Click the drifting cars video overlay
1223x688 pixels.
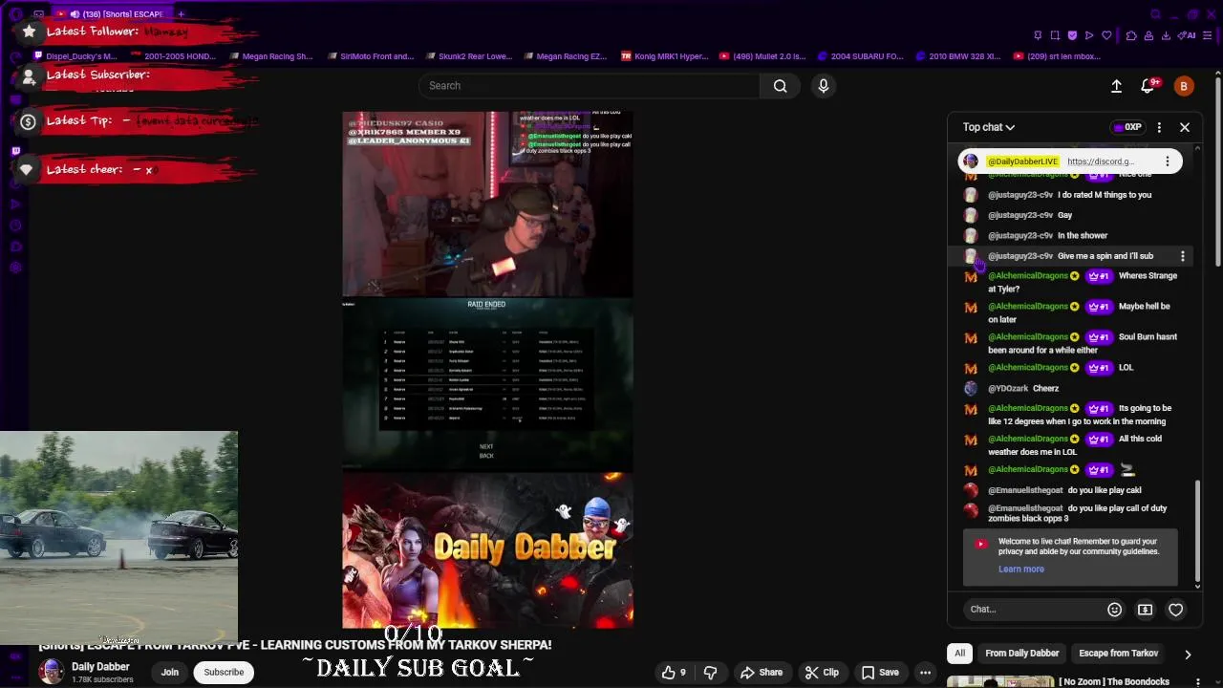118,538
